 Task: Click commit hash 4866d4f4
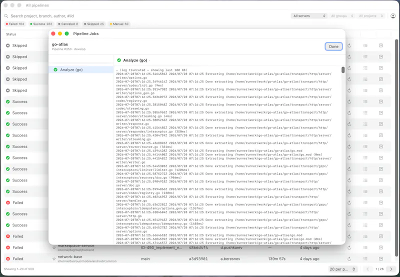click(198, 247)
